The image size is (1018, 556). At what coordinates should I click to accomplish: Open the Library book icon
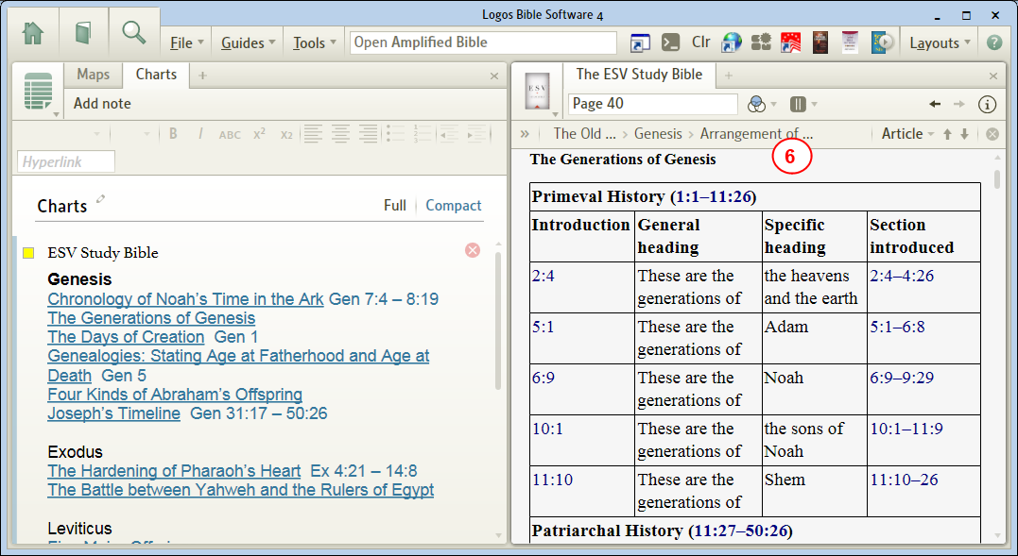(83, 32)
